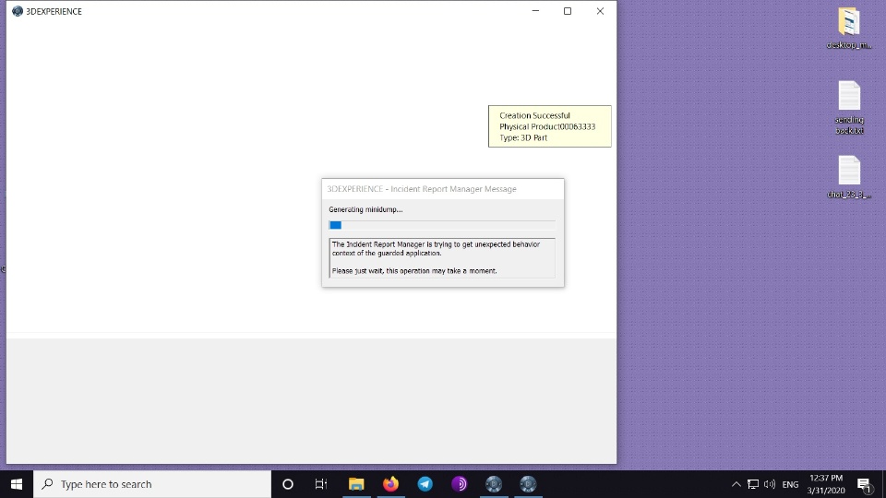Click 'Physical Product00063333' text in notification
This screenshot has height=498, width=886.
547,126
